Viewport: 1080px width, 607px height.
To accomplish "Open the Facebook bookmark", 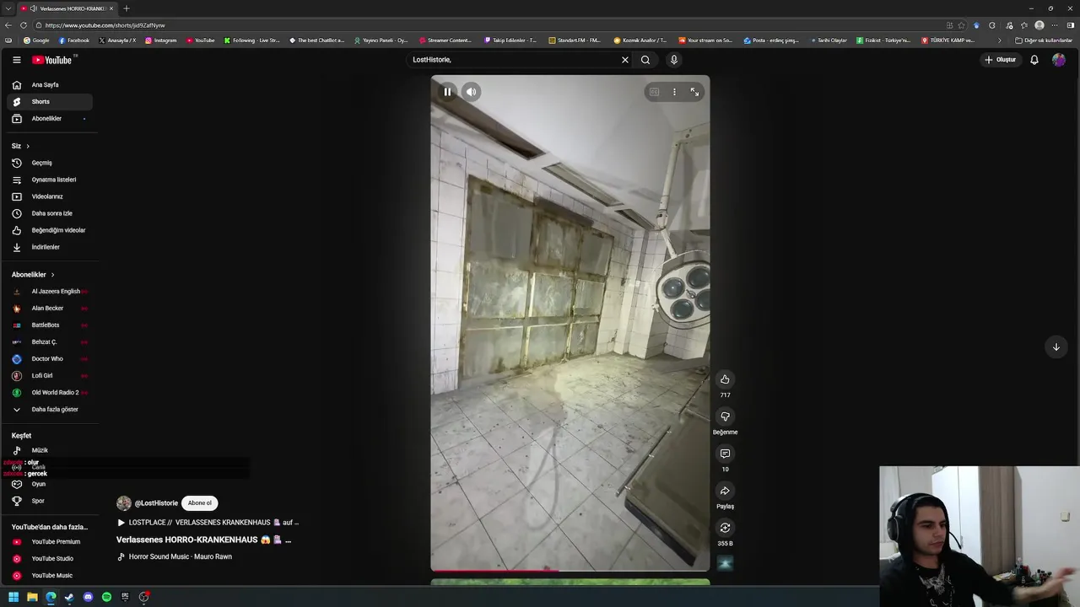I will pyautogui.click(x=74, y=40).
